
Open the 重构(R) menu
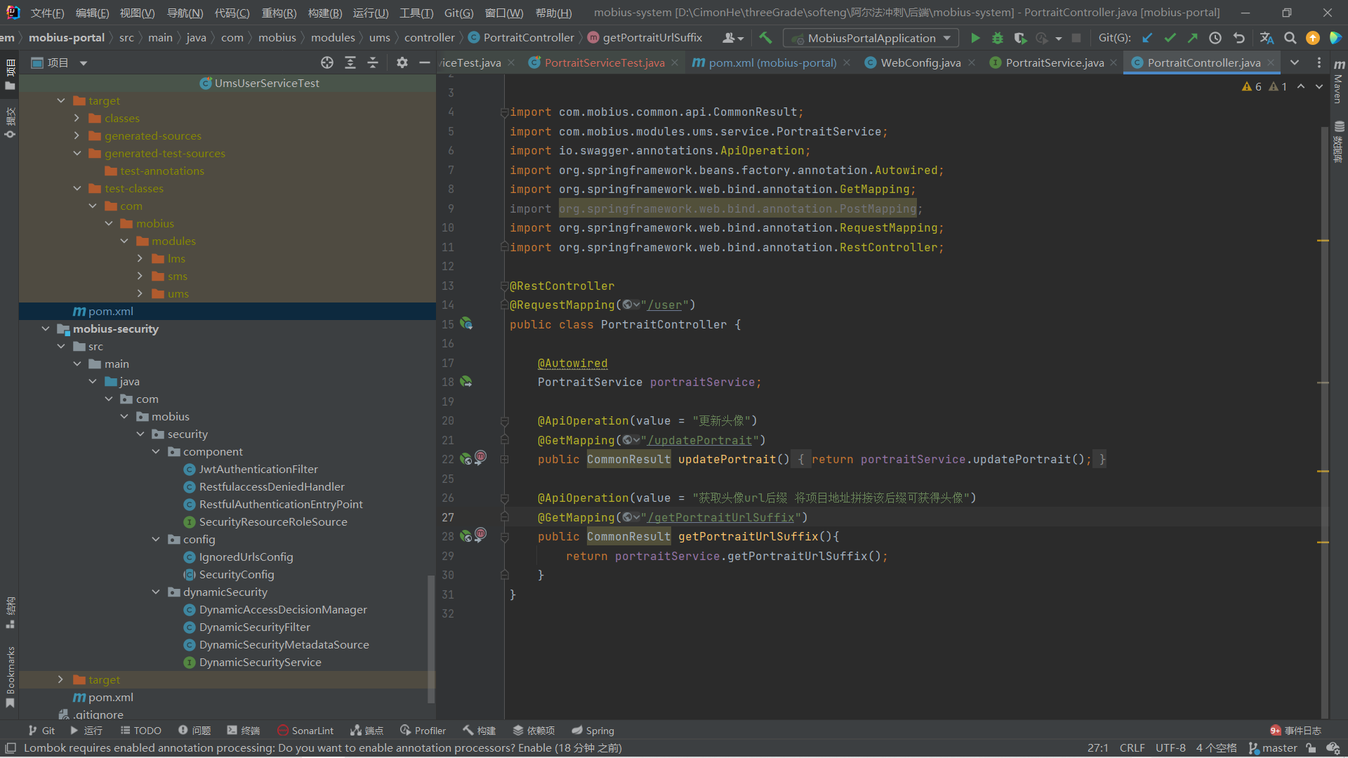tap(279, 13)
